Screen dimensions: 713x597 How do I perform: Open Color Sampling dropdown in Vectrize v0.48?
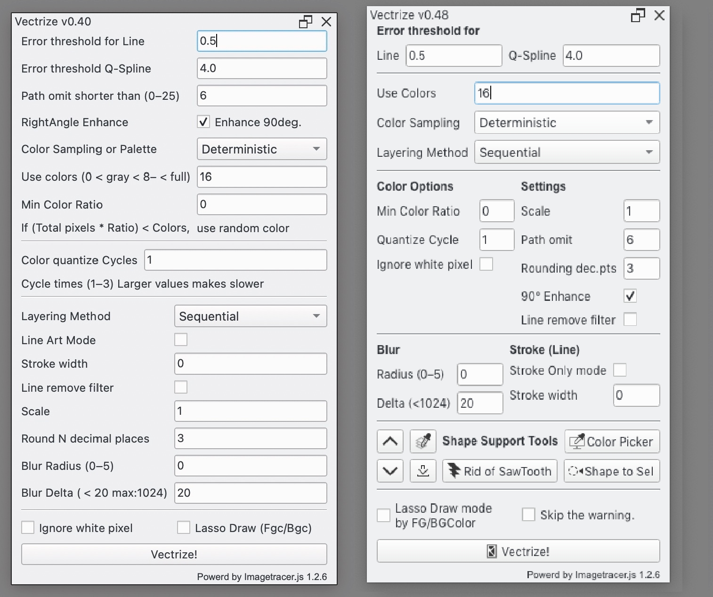(x=567, y=122)
